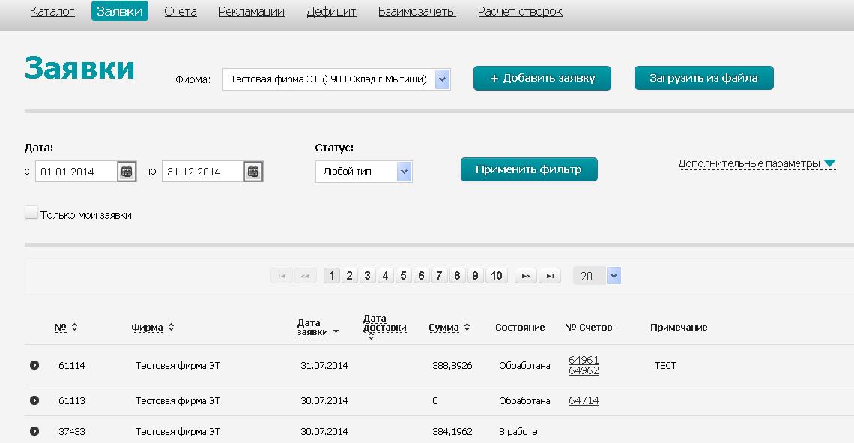Image resolution: width=854 pixels, height=443 pixels.
Task: Open calendar picker for start date
Action: [x=127, y=172]
